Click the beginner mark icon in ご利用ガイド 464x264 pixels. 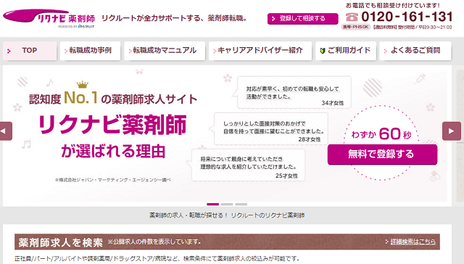click(x=323, y=51)
